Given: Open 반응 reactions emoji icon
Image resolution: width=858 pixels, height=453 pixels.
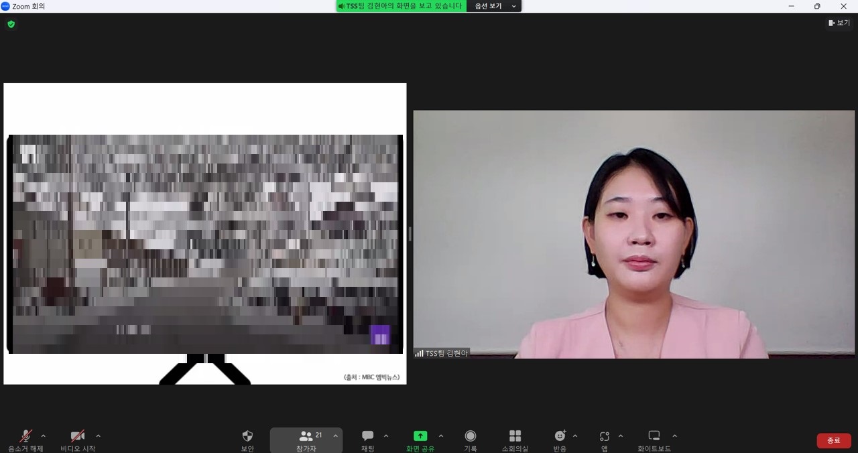Looking at the screenshot, I should (560, 436).
